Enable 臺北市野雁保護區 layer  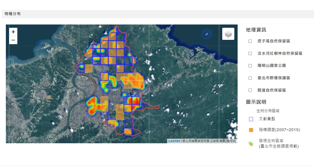pos(250,78)
